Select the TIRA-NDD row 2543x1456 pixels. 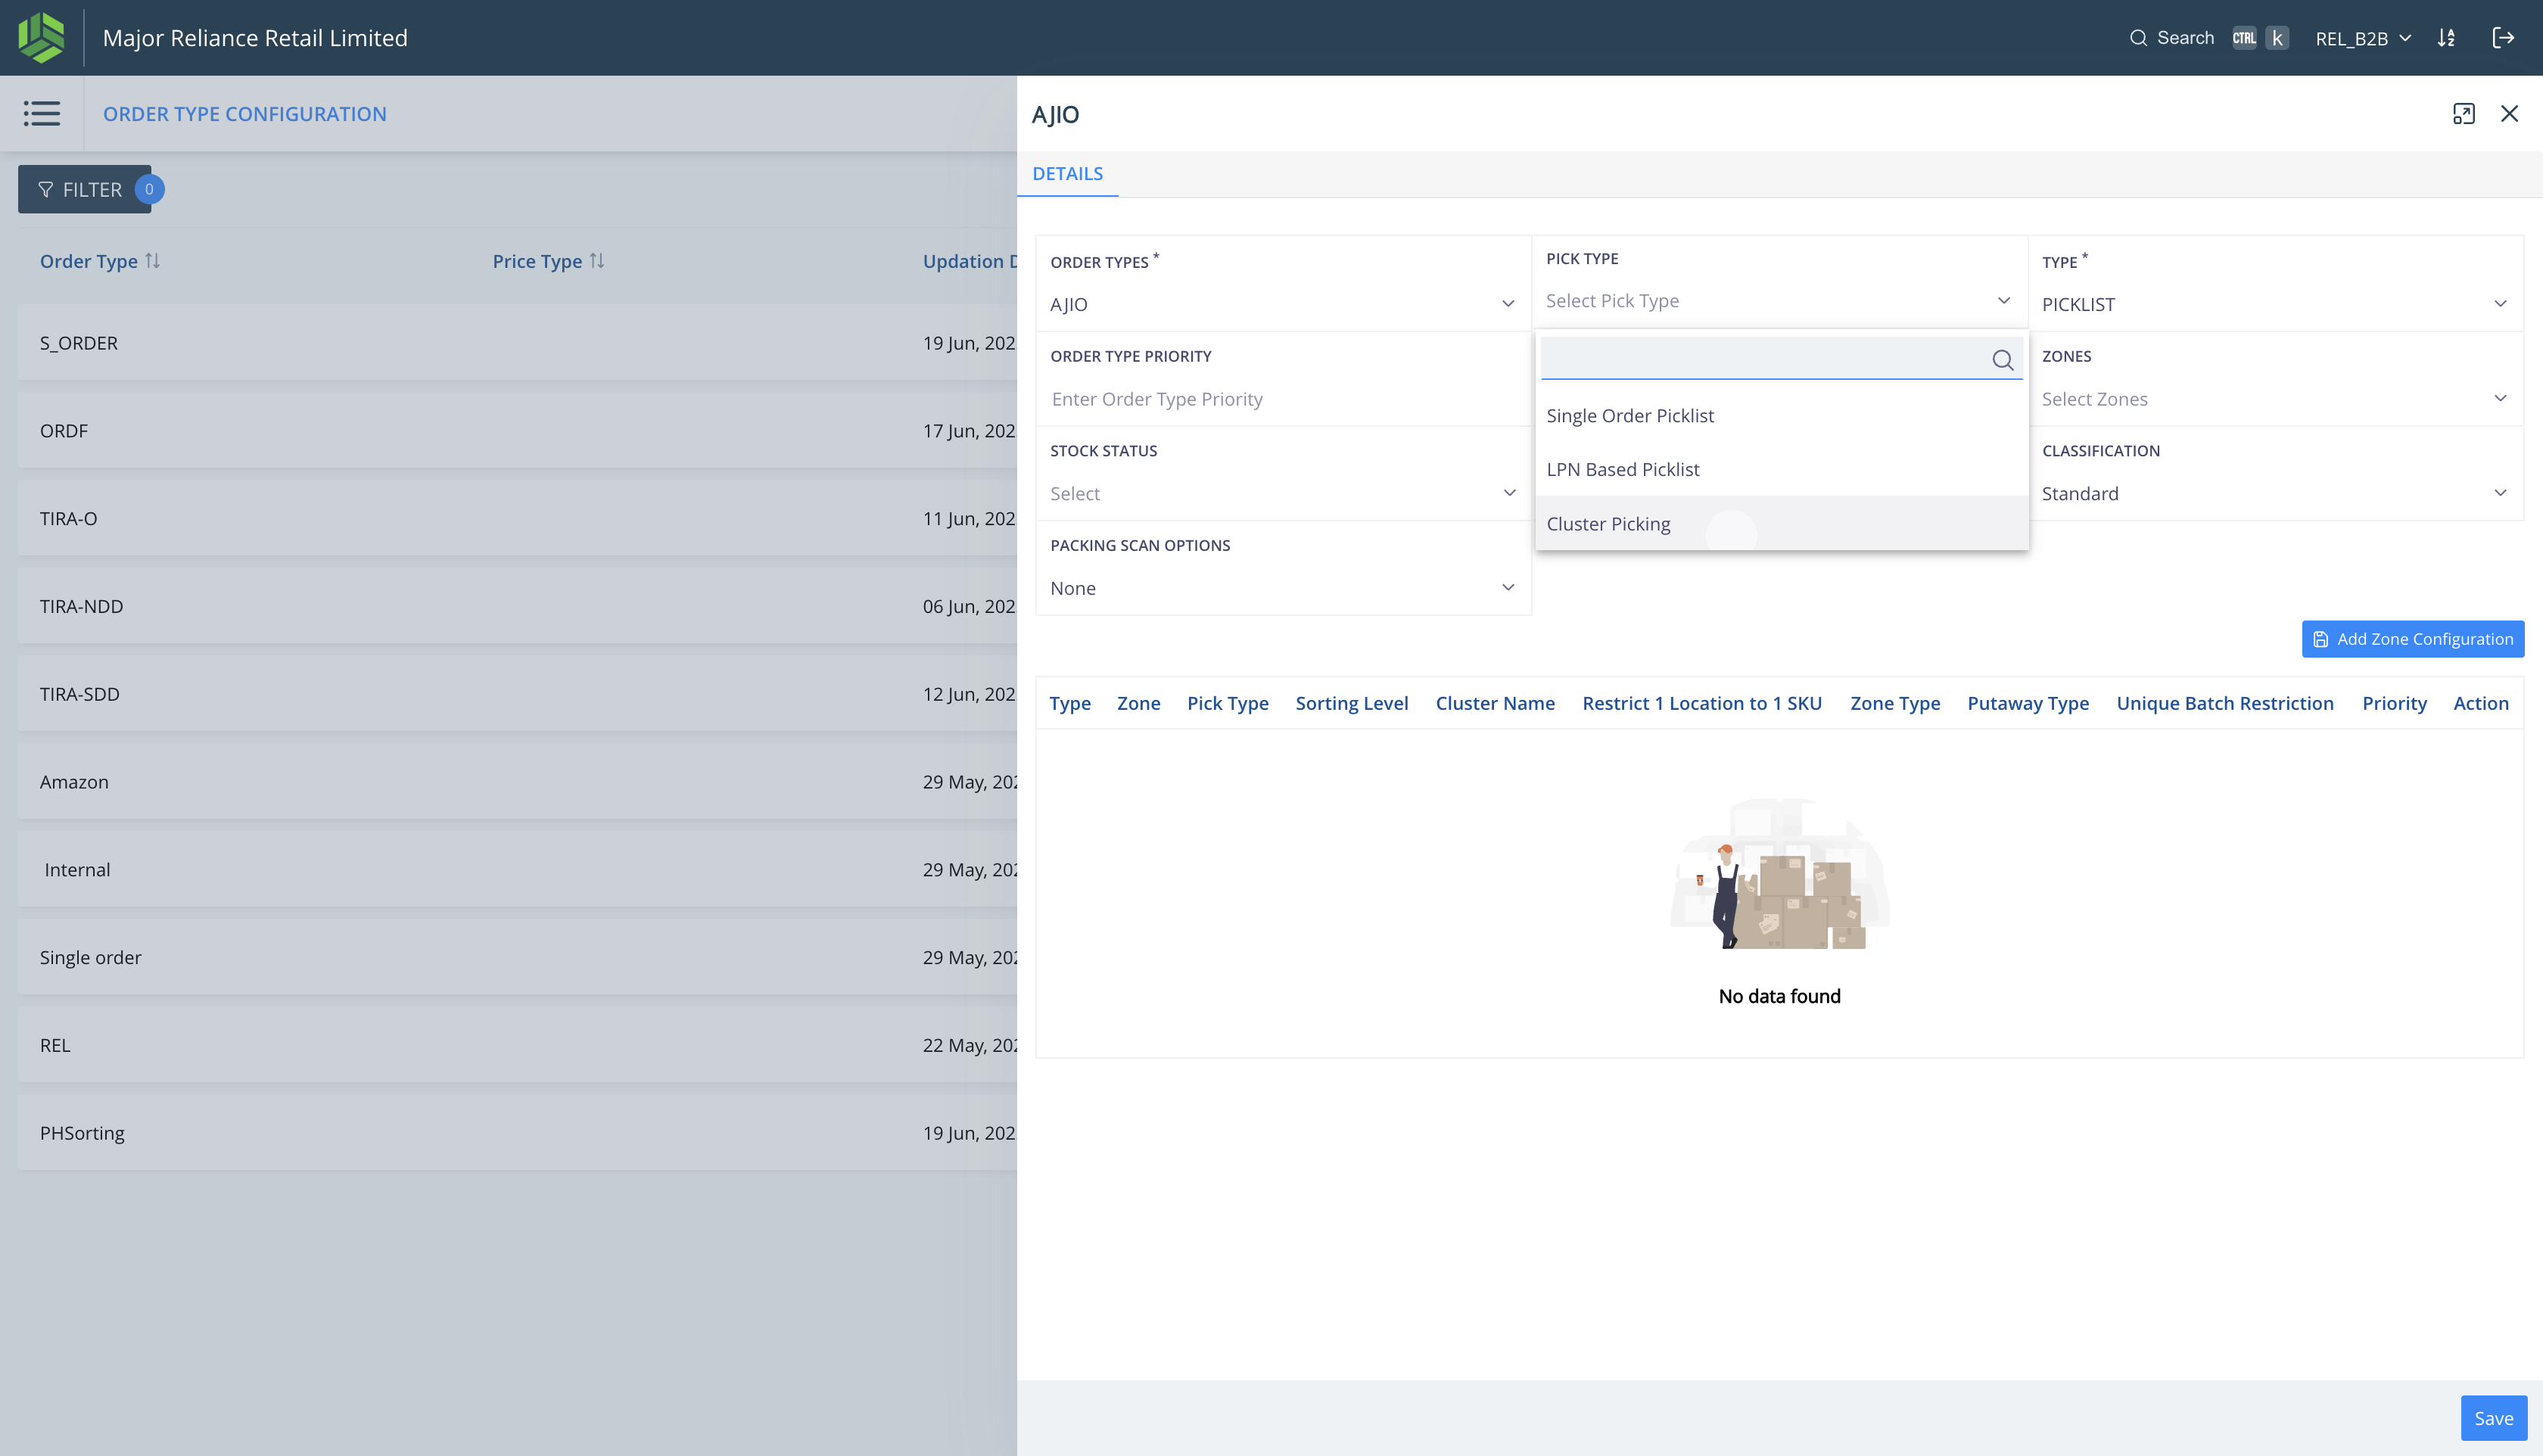517,606
